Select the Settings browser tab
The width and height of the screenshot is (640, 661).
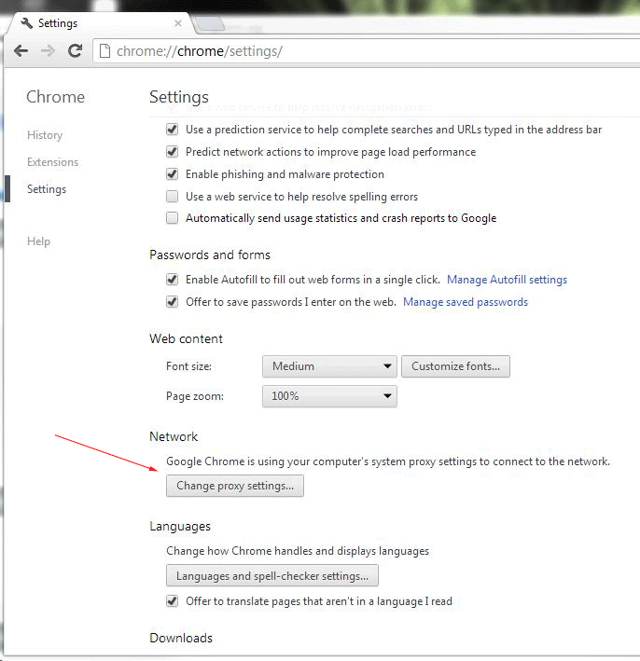coord(100,23)
